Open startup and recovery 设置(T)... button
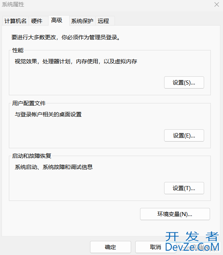Viewport: 223px width, 255px height. tap(184, 188)
